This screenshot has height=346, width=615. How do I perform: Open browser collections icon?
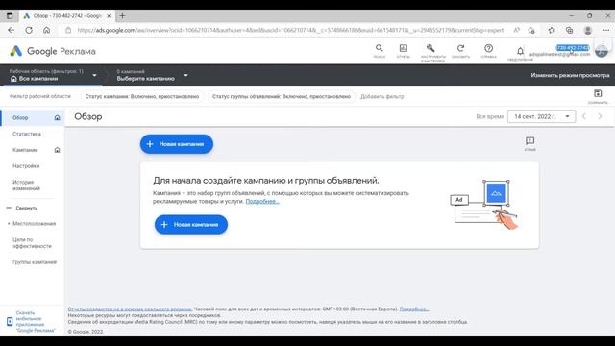[569, 30]
